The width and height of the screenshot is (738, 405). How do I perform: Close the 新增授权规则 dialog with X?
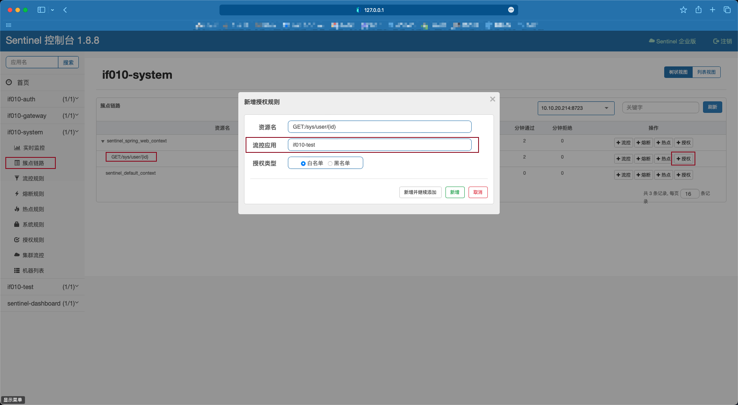pyautogui.click(x=492, y=99)
